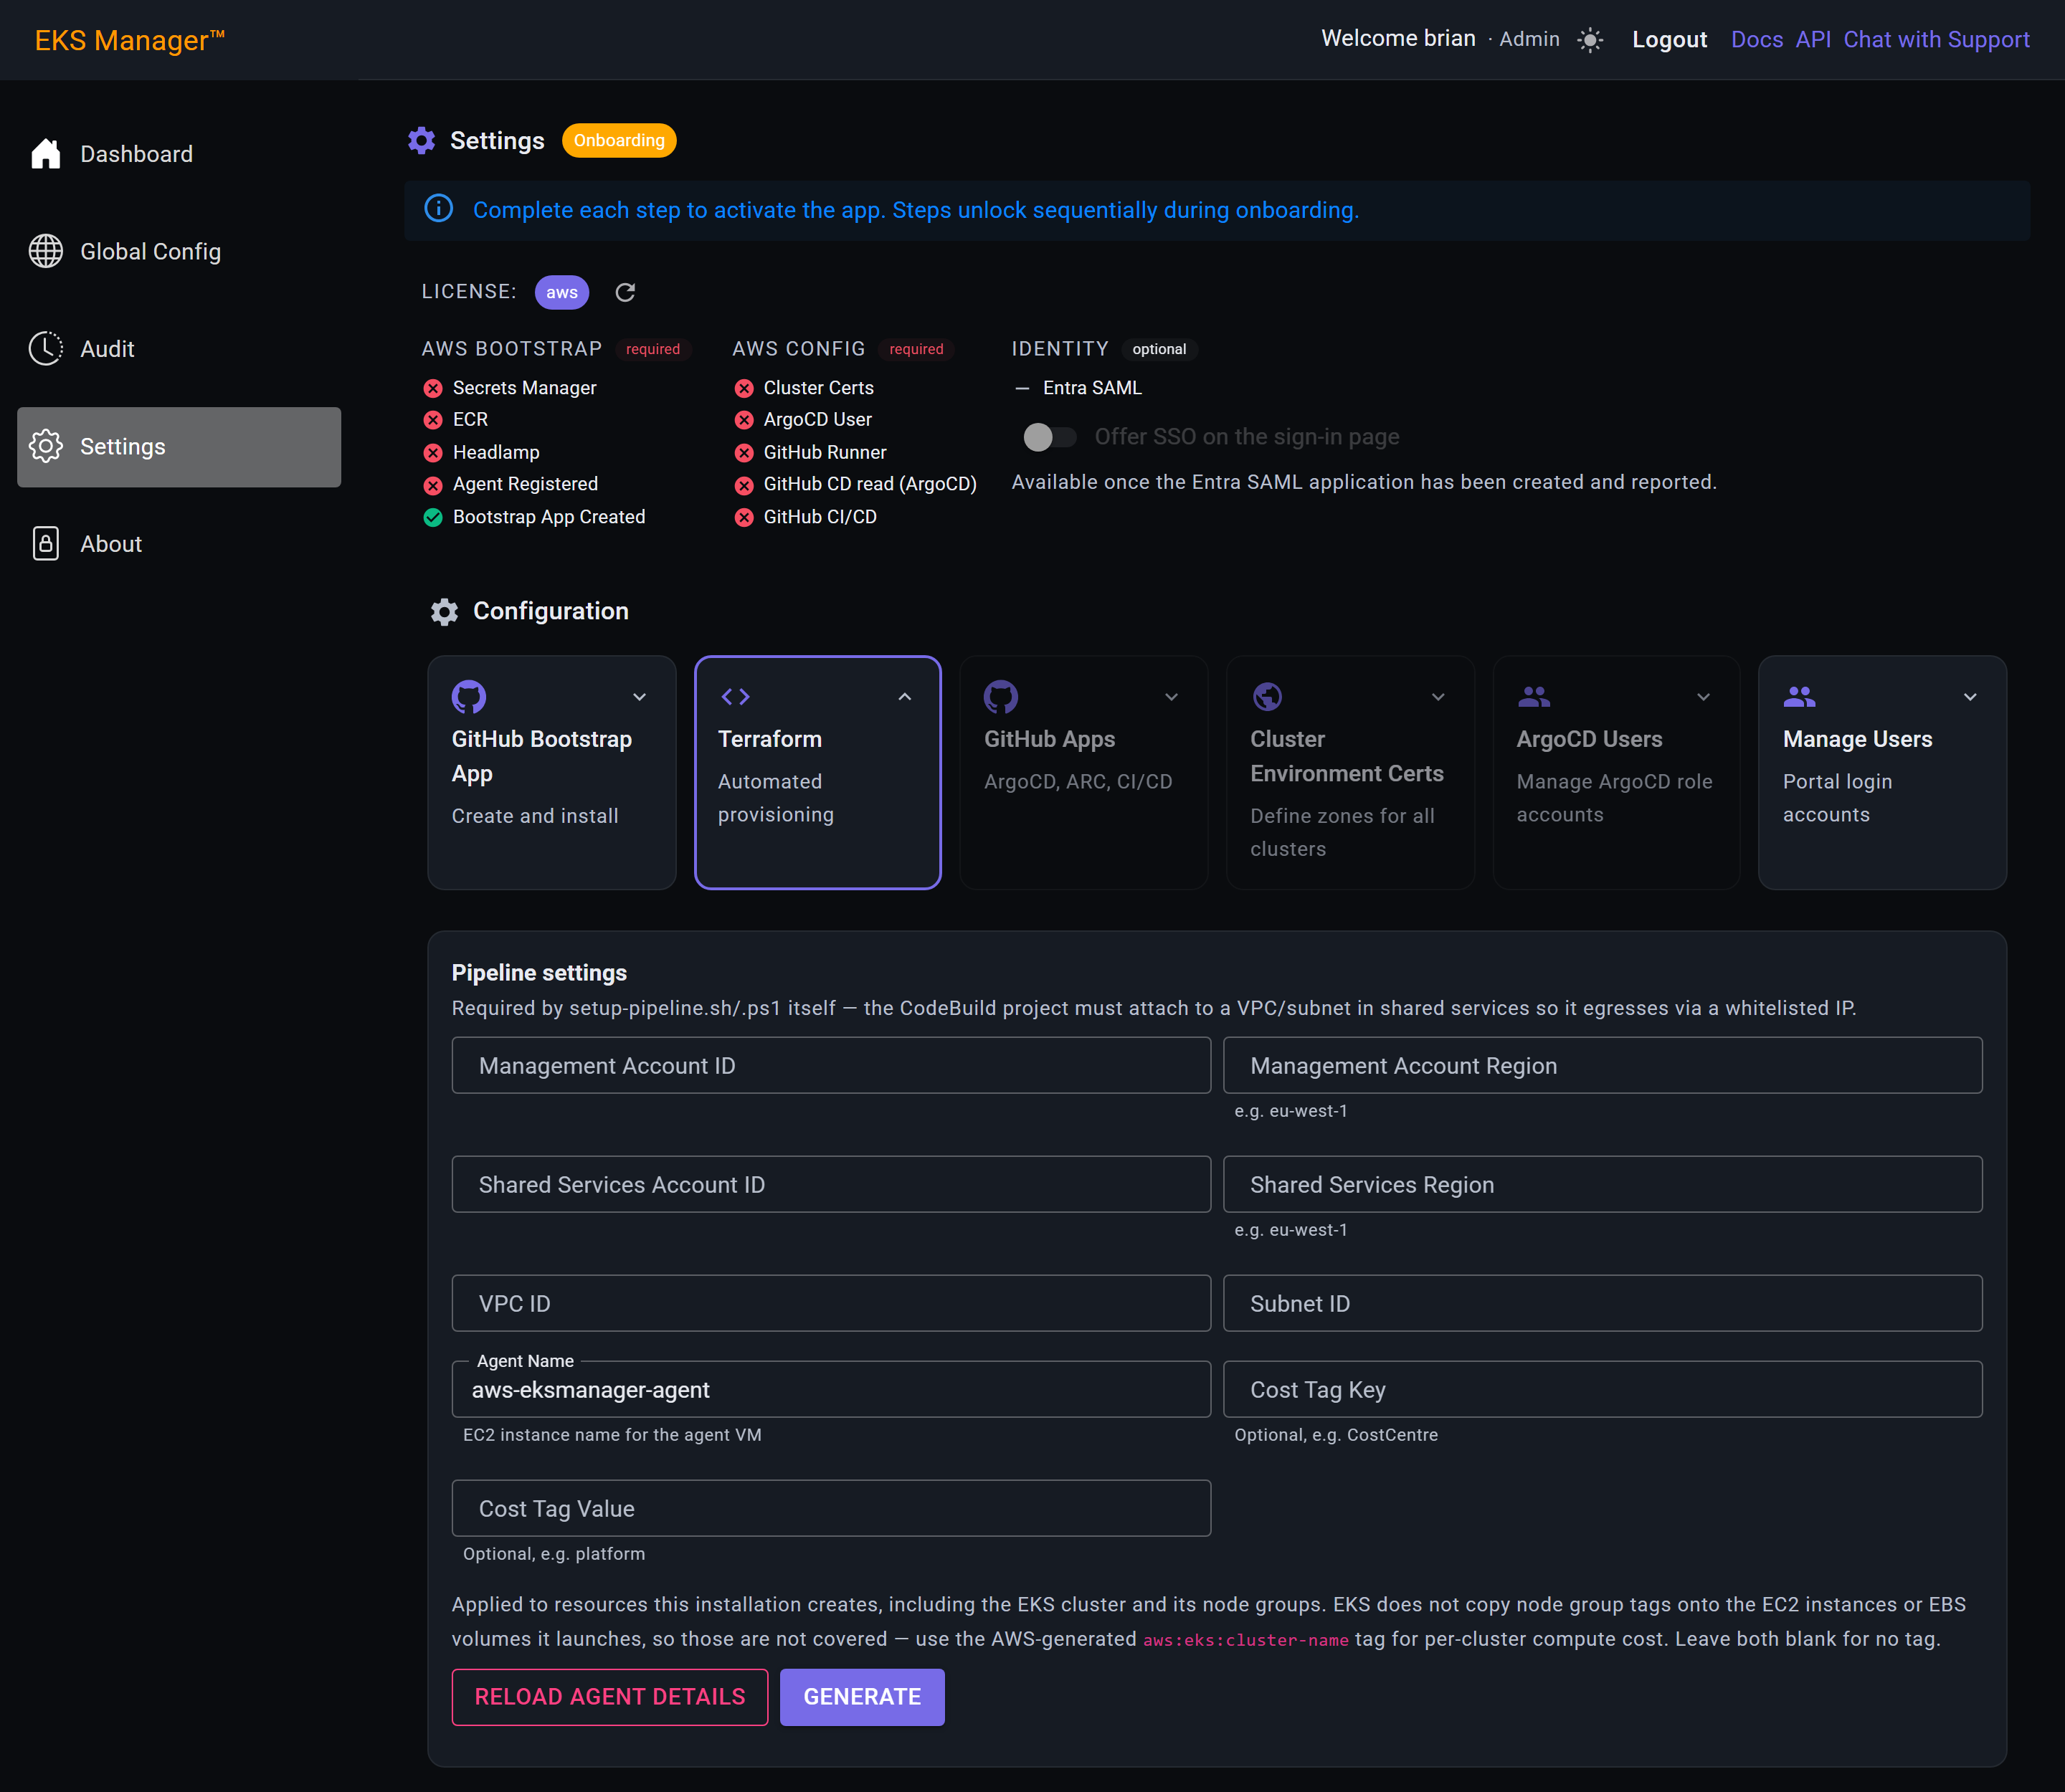The height and width of the screenshot is (1792, 2065).
Task: Click the GitHub icon on GitHub Apps card
Action: (x=1000, y=696)
